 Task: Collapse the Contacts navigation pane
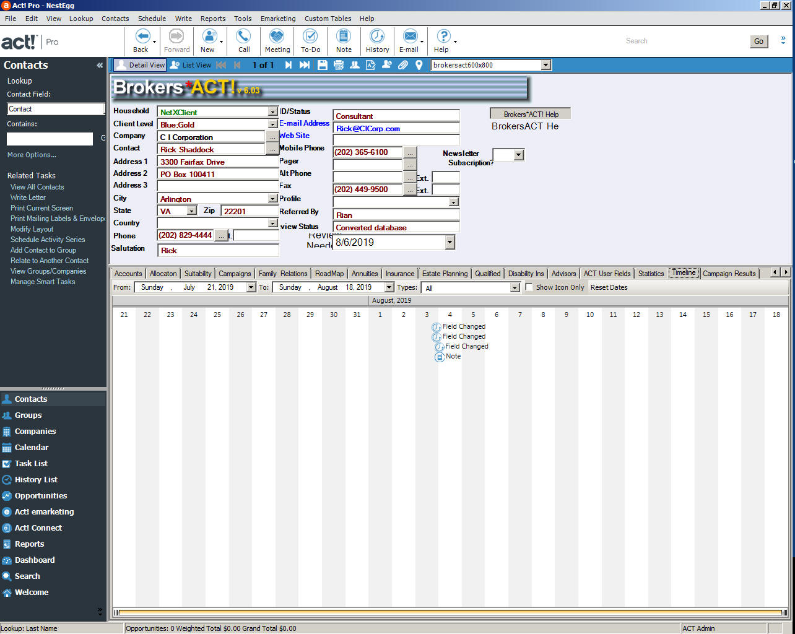click(x=100, y=65)
